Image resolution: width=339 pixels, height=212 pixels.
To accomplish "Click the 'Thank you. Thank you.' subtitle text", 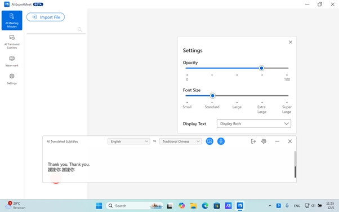I will click(69, 165).
